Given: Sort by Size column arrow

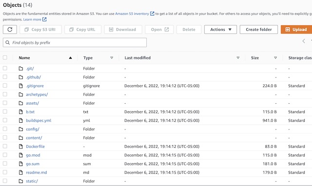Looking at the screenshot, I should (x=275, y=58).
